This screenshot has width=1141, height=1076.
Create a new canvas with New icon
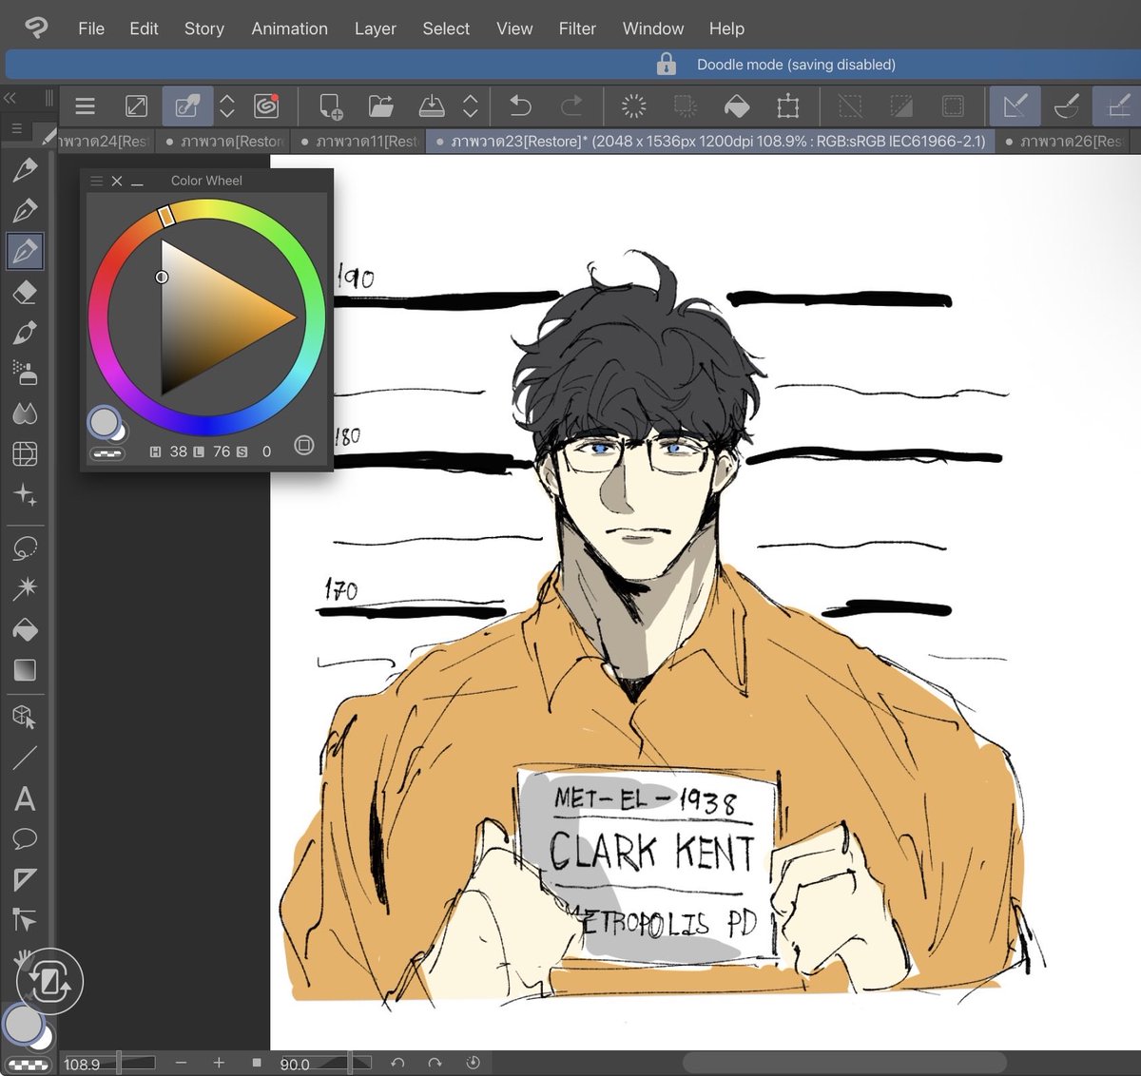click(x=330, y=106)
